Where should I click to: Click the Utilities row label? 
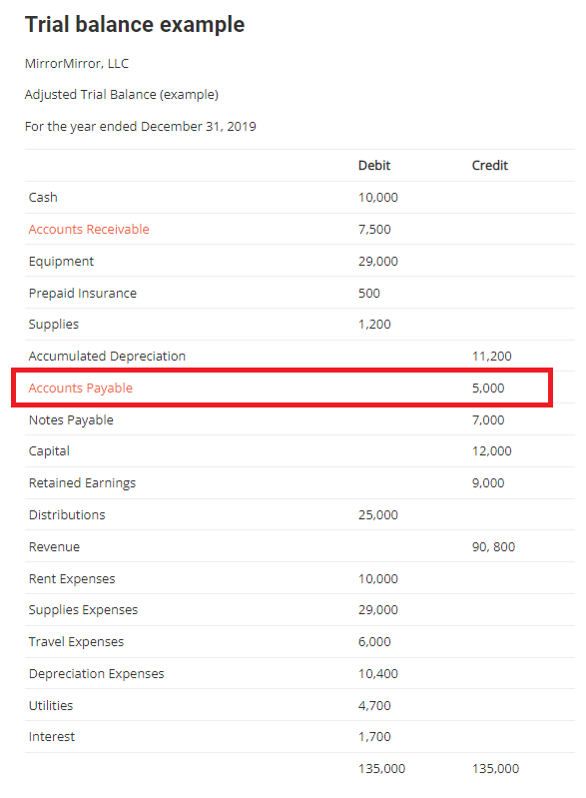[51, 706]
